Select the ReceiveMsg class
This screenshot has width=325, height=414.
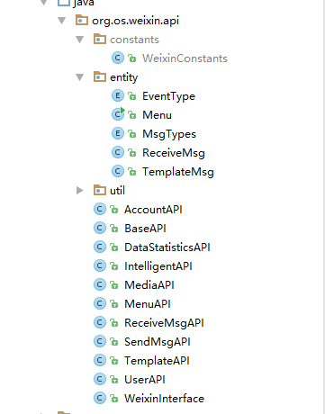tap(174, 153)
